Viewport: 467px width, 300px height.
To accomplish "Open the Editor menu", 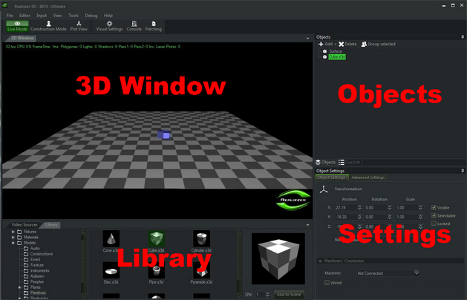I will click(x=25, y=16).
